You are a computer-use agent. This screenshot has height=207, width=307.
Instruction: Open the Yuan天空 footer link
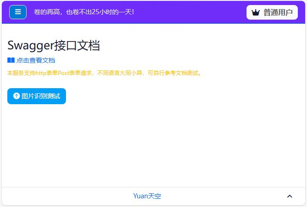pos(147,196)
